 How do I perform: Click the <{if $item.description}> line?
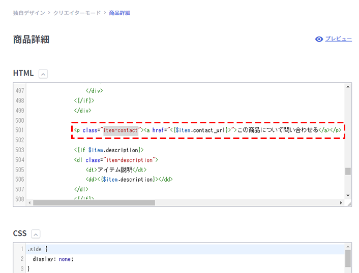click(109, 150)
